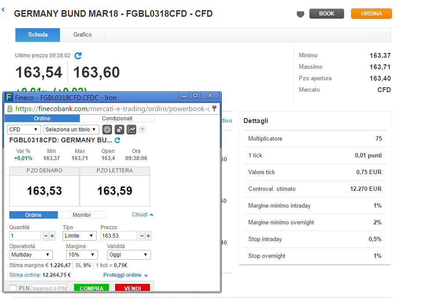
Task: Click the Valore tick value 0,75 EUR
Action: tap(369, 172)
